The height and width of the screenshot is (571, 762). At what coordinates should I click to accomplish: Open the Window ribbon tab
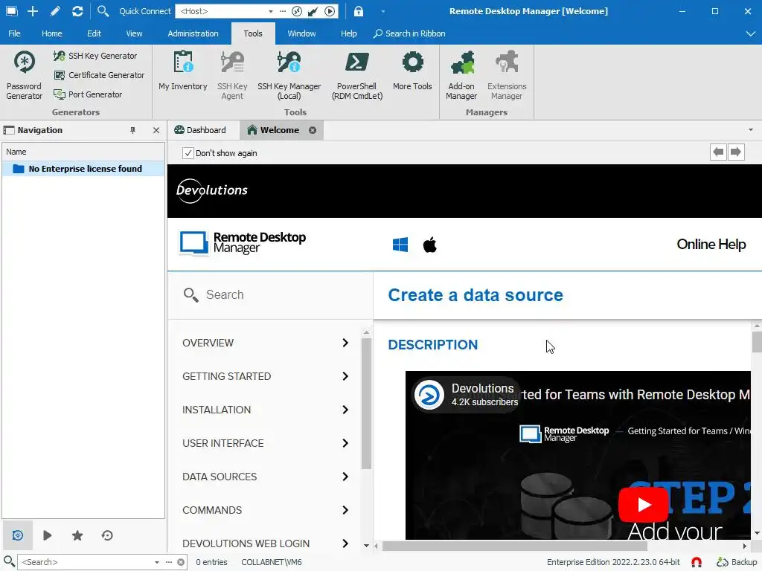[301, 33]
